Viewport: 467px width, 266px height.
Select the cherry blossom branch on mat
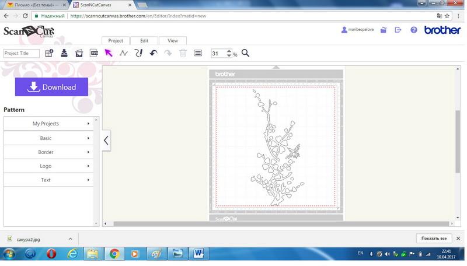click(x=277, y=148)
